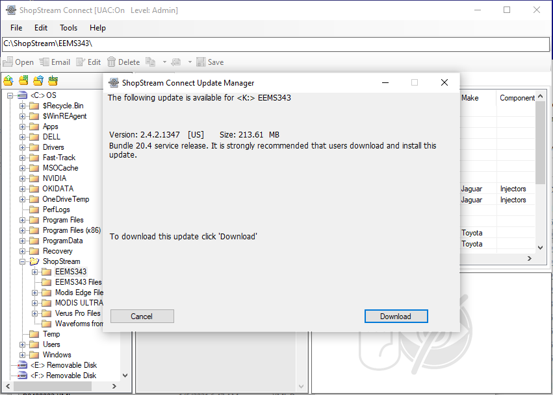Click the new folder icon
The width and height of the screenshot is (553, 395).
point(23,80)
